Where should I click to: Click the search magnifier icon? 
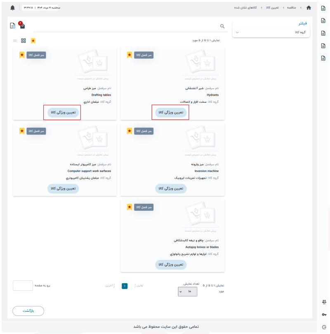[222, 26]
